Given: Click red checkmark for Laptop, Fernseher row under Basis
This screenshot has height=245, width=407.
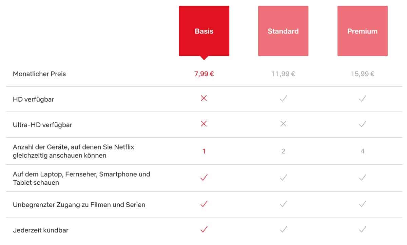Looking at the screenshot, I should [204, 177].
